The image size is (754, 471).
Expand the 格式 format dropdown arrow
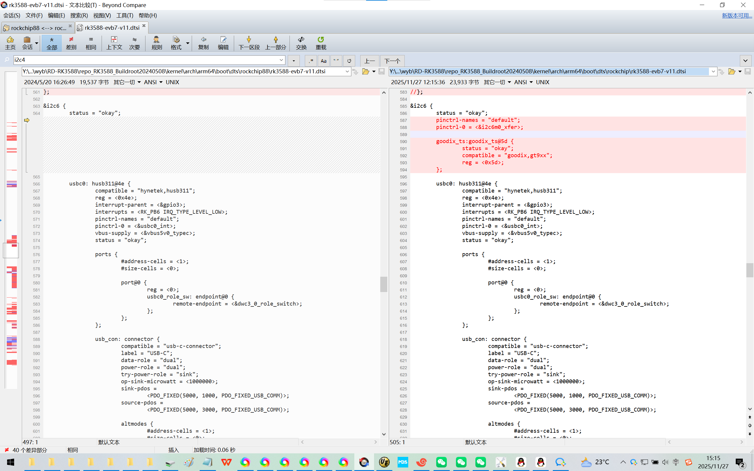click(x=188, y=43)
